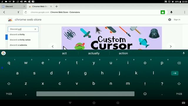The width and height of the screenshot is (188, 106).
Task: Choose the "discord academia" suggestion
Action: [x=23, y=45]
